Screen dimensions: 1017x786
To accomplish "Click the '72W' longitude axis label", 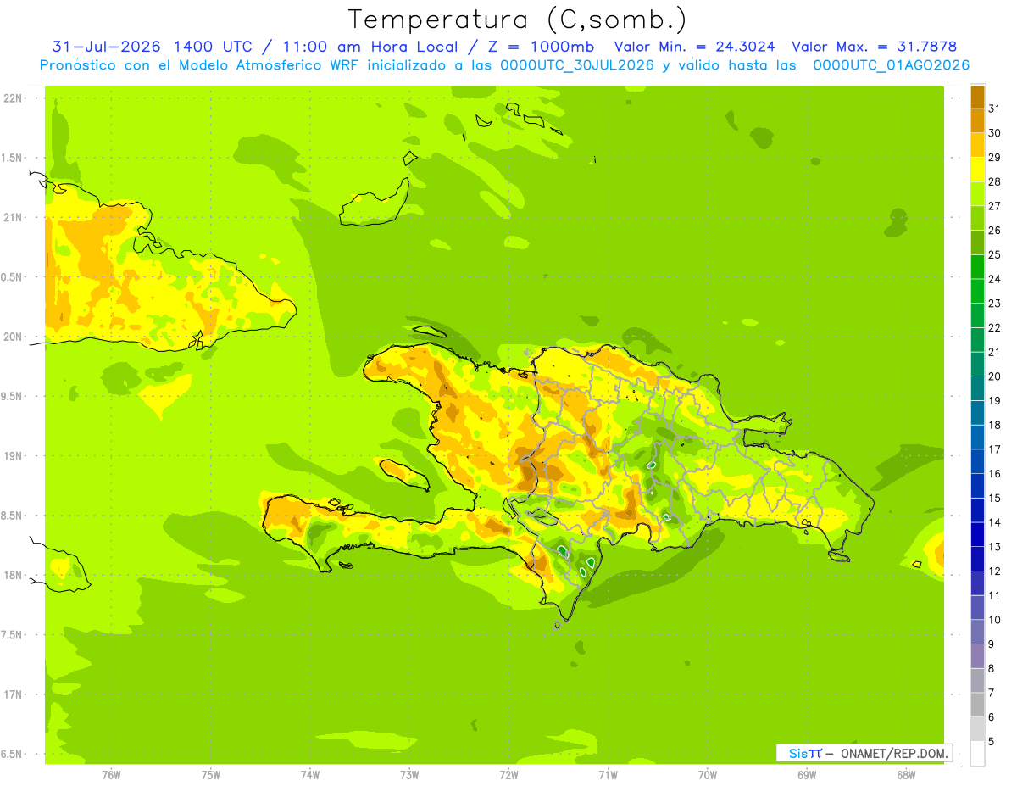I will click(508, 774).
